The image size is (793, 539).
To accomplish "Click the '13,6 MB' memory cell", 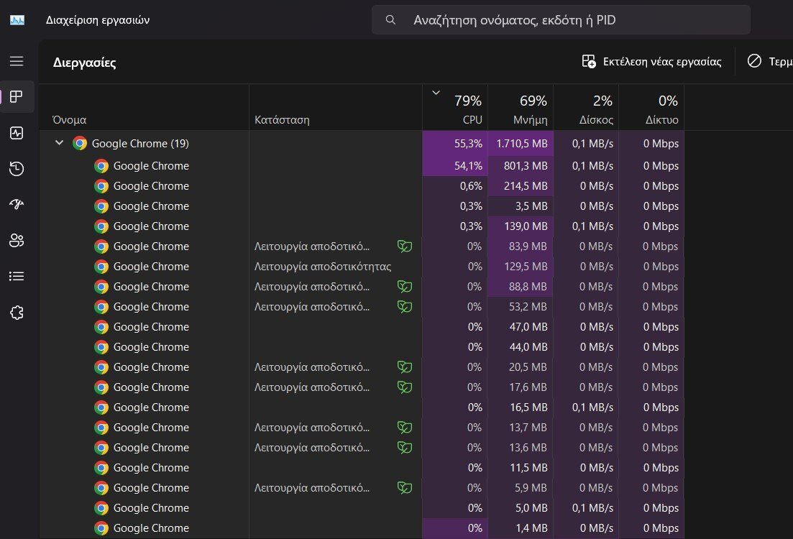I will (521, 448).
